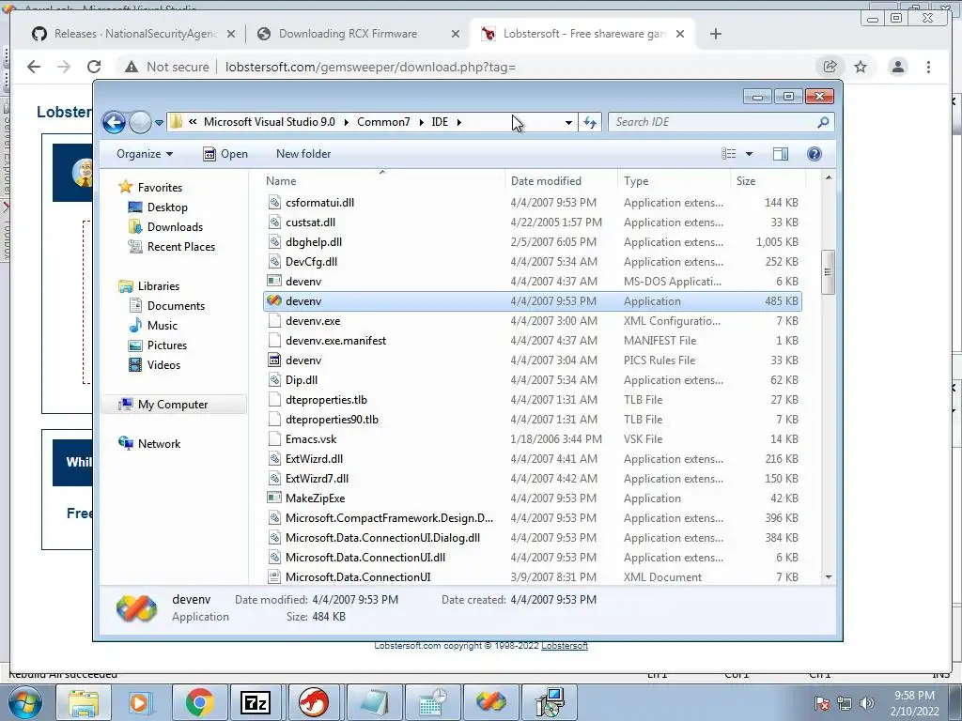Screen dimensions: 962x721
Task: Select Microsoft.Data.ConnectionUI XML Document
Action: tap(532, 577)
